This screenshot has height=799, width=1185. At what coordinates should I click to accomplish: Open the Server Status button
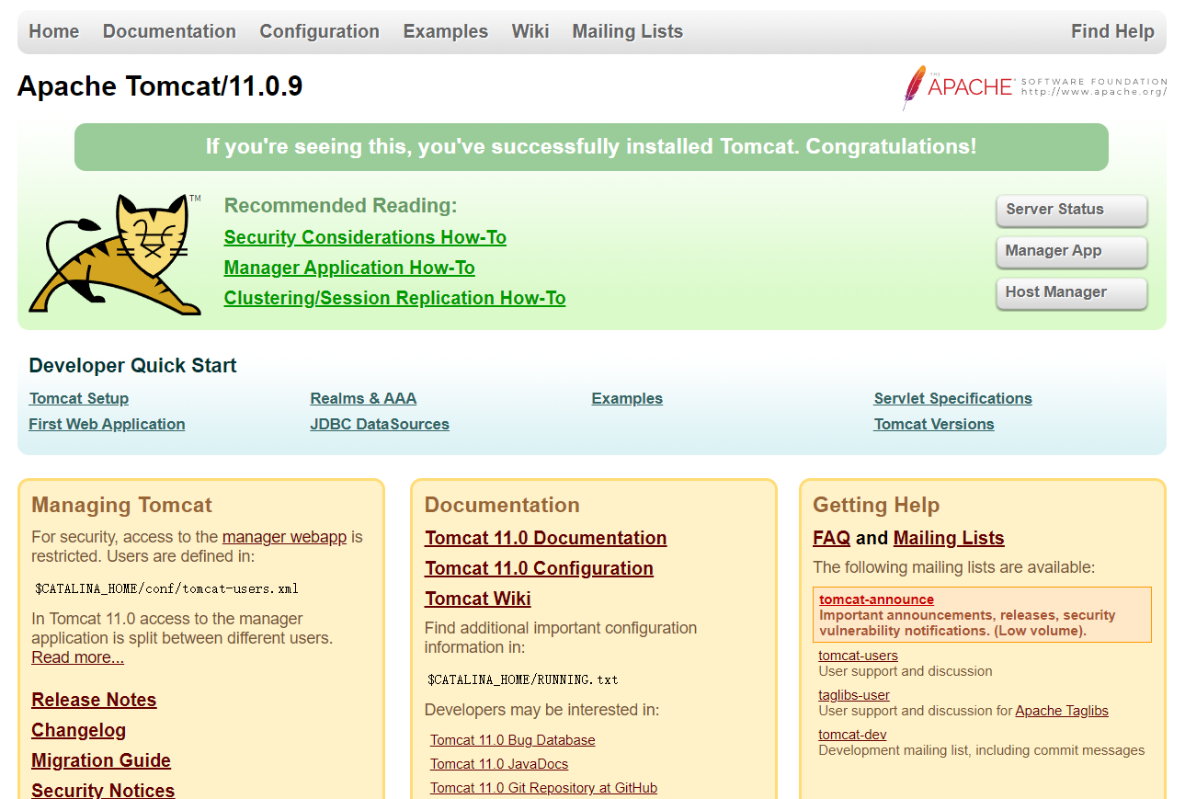(1072, 210)
